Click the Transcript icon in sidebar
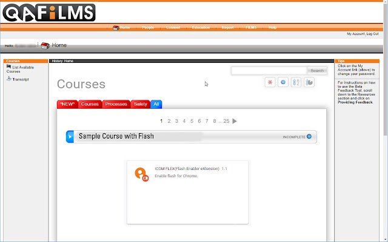Screen dimensions: 388x242 click(x=9, y=79)
